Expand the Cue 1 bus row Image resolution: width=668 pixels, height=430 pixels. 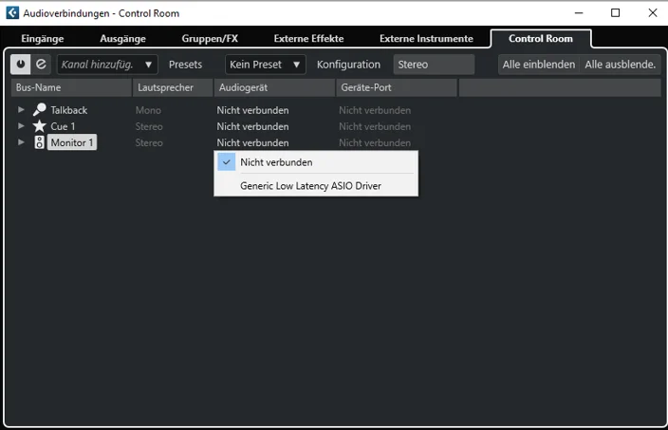point(21,125)
